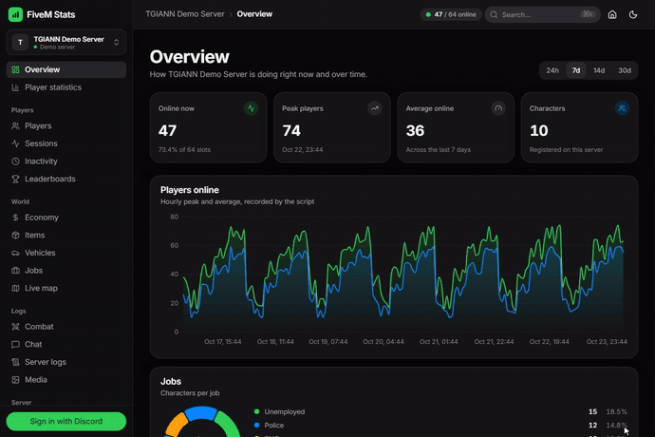Click the 47 / 64 online status badge
This screenshot has width=655, height=437.
tap(451, 14)
